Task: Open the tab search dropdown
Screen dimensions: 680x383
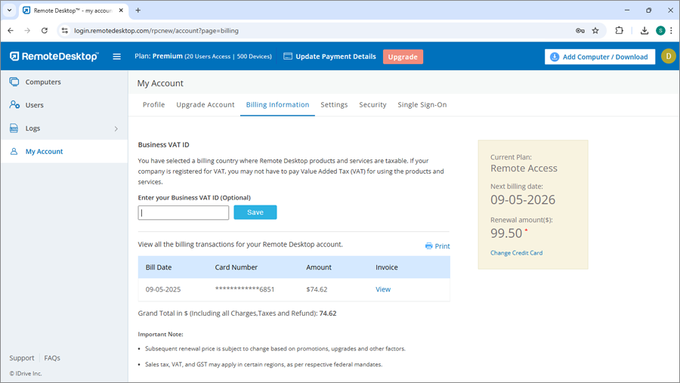Action: click(x=9, y=11)
